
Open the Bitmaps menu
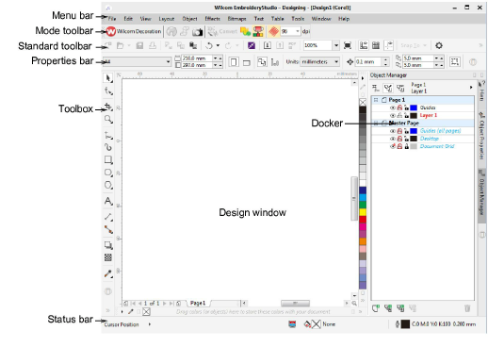point(236,19)
